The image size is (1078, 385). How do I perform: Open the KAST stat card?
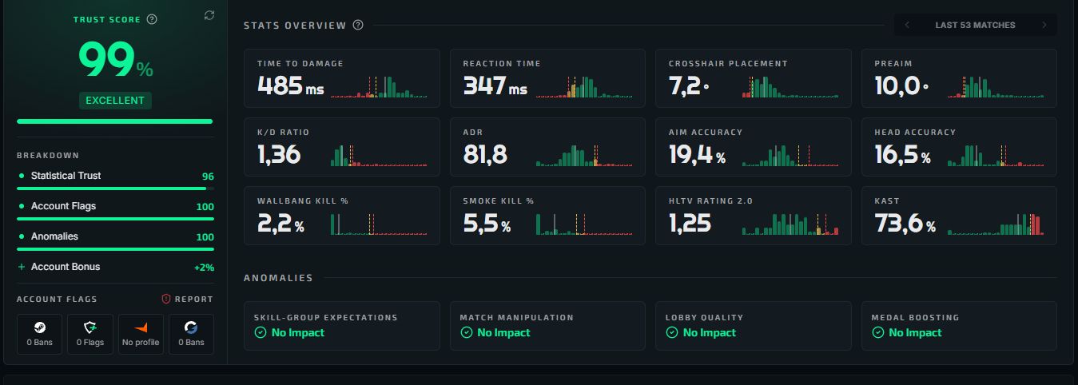pyautogui.click(x=959, y=216)
